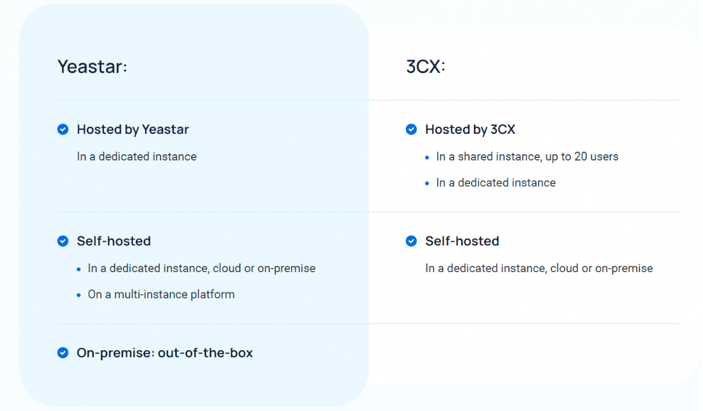The width and height of the screenshot is (703, 411).
Task: Click Self-hosted title under Yeastar
Action: point(114,241)
